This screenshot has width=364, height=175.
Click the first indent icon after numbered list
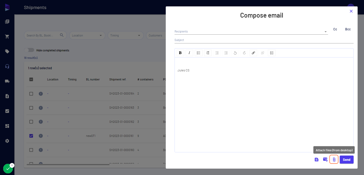(217, 53)
